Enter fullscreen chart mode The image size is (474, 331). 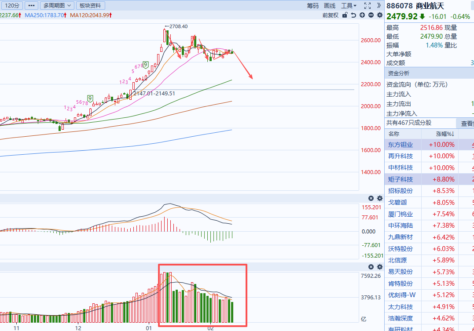pyautogui.click(x=367, y=6)
